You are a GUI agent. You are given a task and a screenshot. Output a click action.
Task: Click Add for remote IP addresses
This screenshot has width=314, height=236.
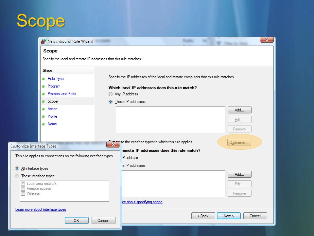coord(239,174)
